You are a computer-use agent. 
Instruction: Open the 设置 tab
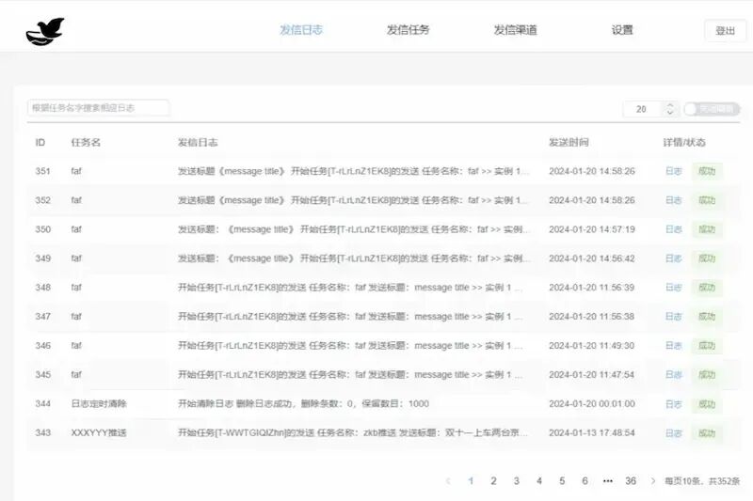tap(622, 30)
